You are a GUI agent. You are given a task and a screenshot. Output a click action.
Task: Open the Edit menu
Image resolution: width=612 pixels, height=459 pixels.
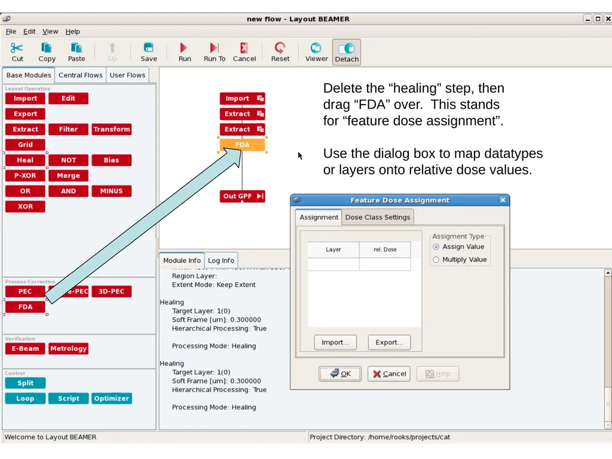tap(29, 32)
